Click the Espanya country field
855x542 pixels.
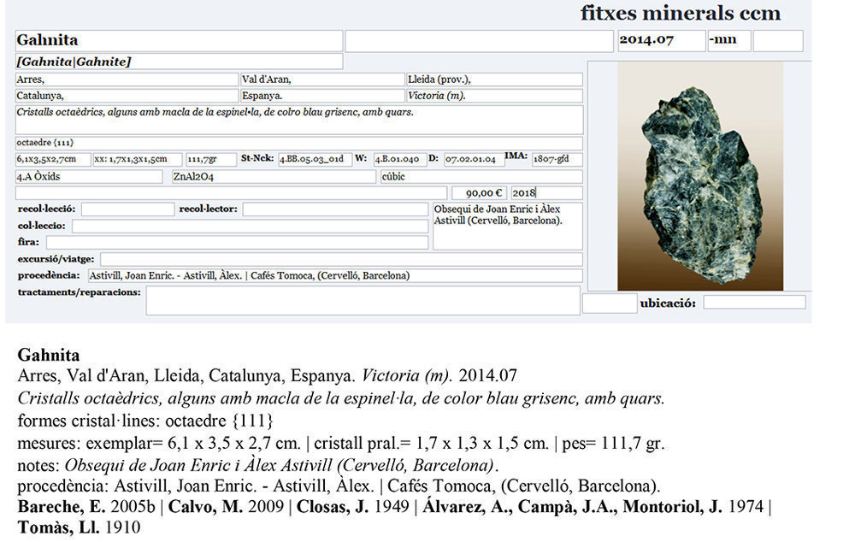point(322,96)
